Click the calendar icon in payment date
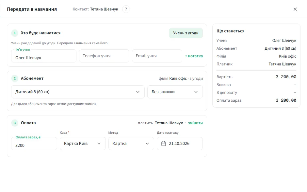The image size is (307, 192). point(164,144)
